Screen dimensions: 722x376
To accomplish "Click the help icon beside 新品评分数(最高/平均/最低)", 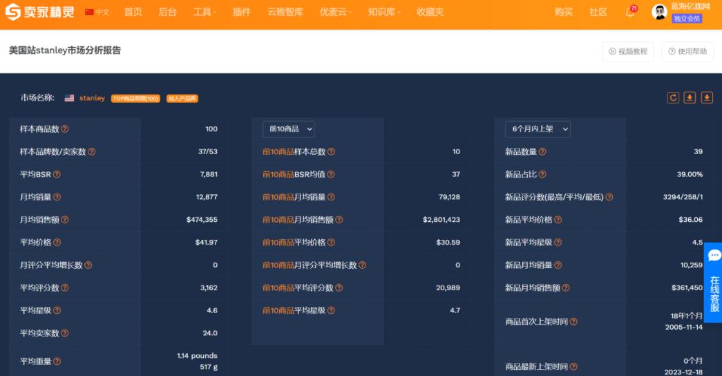I will pyautogui.click(x=609, y=197).
